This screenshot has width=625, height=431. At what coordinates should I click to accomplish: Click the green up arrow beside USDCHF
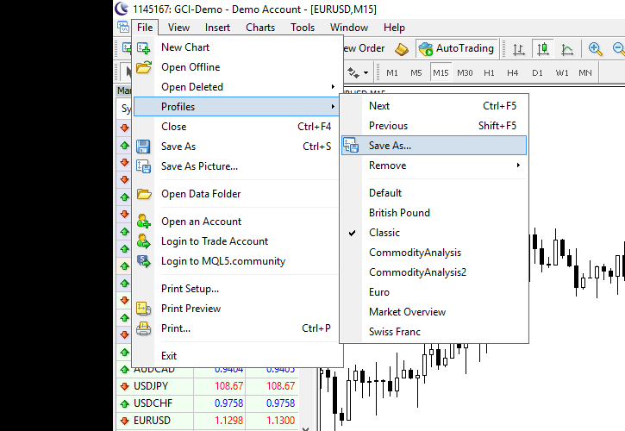click(125, 403)
